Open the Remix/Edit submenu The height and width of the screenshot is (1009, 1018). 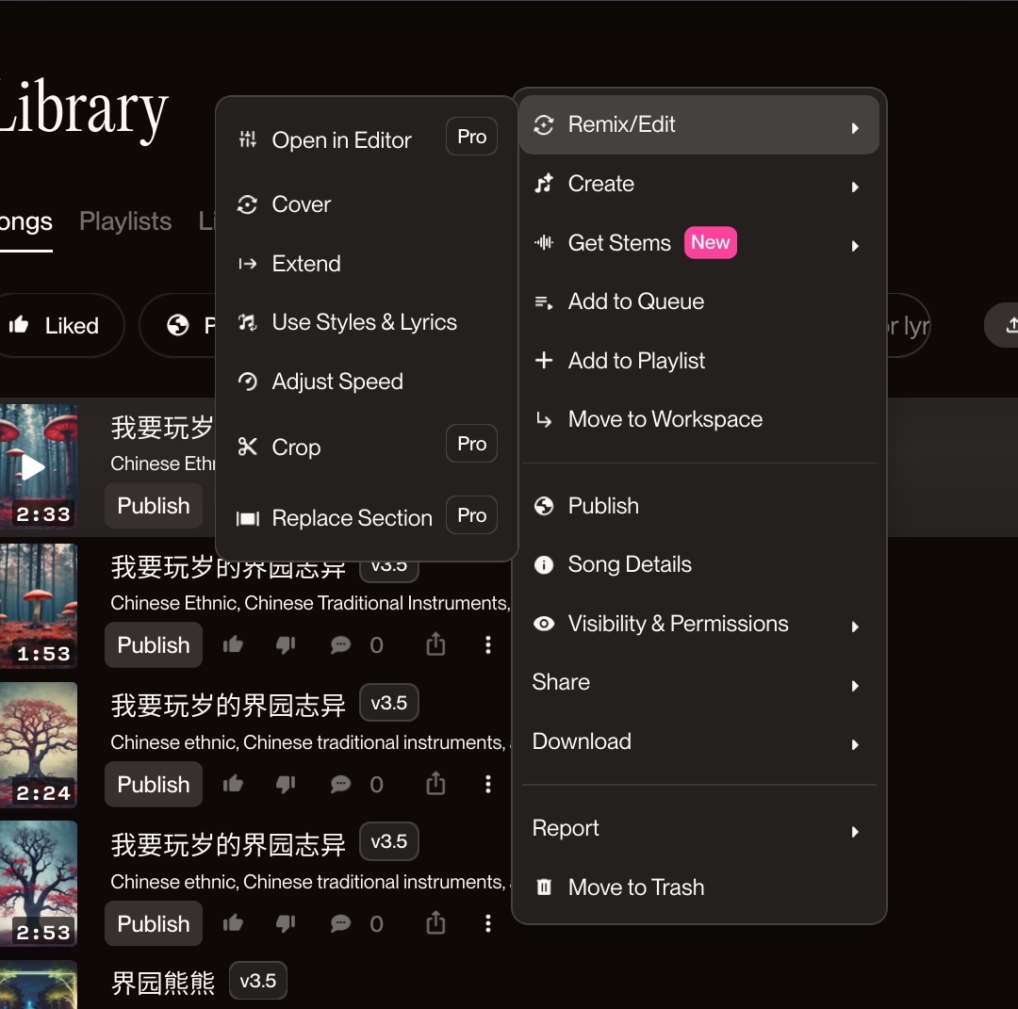click(x=699, y=124)
